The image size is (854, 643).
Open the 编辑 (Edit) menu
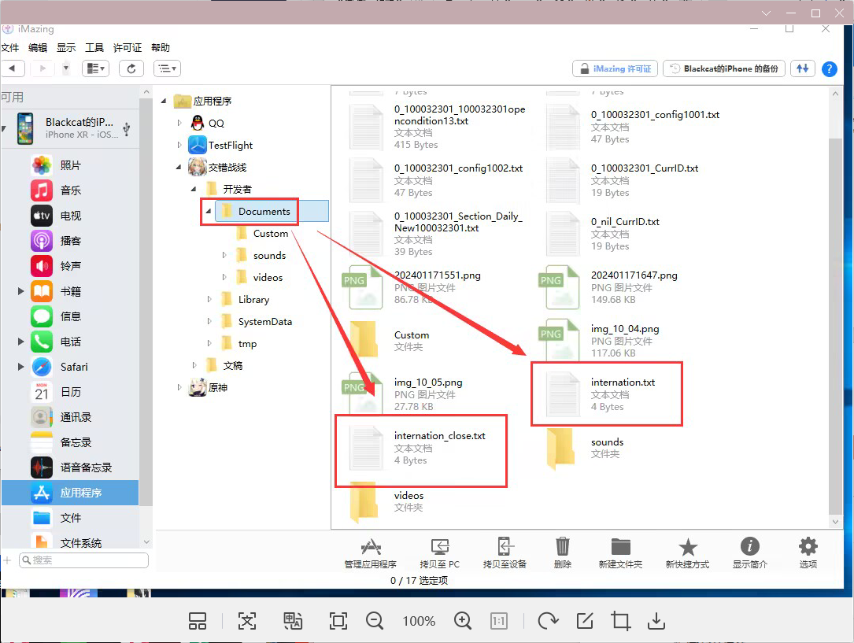click(x=38, y=48)
